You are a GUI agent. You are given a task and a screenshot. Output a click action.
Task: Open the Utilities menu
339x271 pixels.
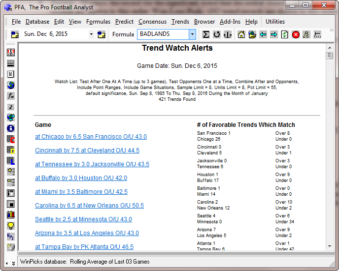[x=275, y=22]
